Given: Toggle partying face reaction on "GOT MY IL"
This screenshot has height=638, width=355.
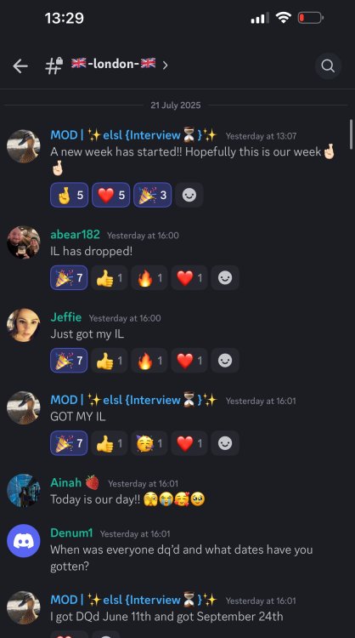Looking at the screenshot, I should (x=149, y=443).
